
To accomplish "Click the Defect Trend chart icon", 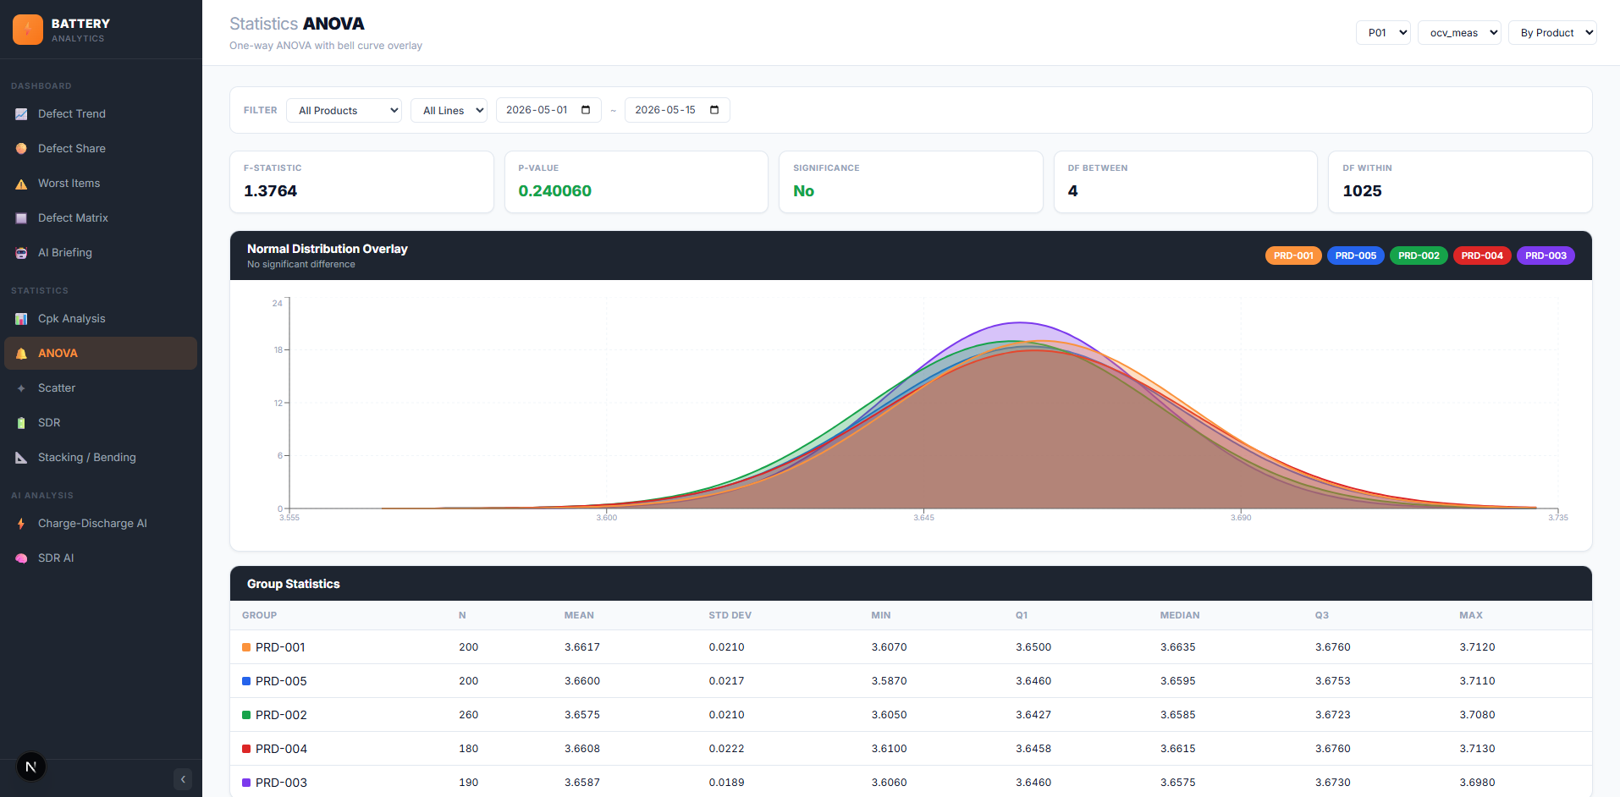I will coord(21,114).
